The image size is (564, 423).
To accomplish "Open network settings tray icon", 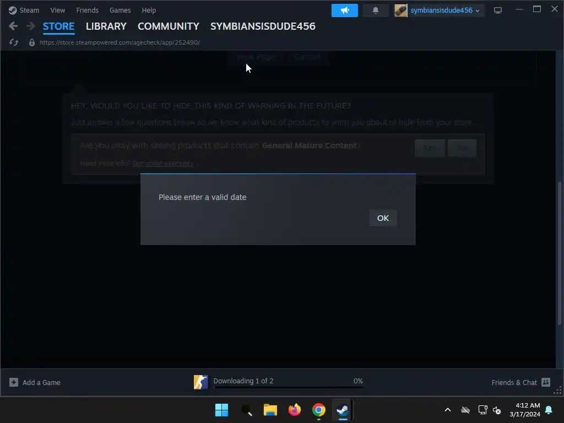I will pos(482,410).
